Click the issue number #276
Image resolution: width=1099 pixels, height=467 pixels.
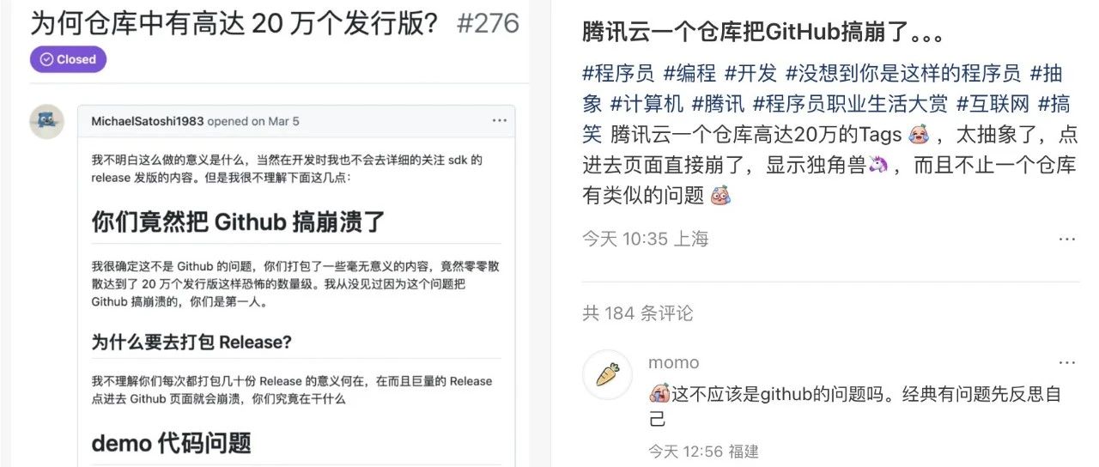[488, 22]
